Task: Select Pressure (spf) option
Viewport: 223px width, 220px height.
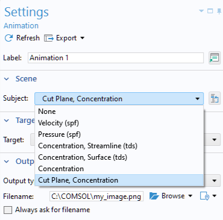Action: click(119, 134)
